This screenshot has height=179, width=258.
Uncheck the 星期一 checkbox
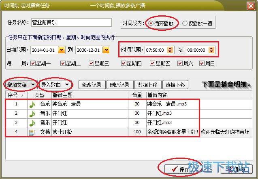[x=33, y=63]
